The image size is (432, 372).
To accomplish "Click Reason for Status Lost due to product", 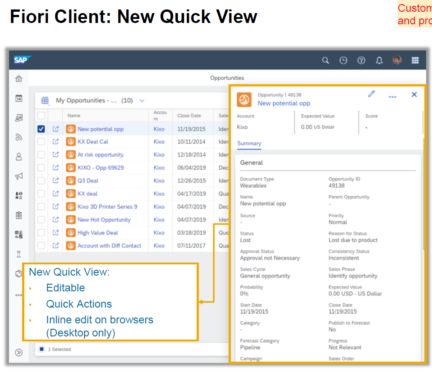I will coord(353,240).
